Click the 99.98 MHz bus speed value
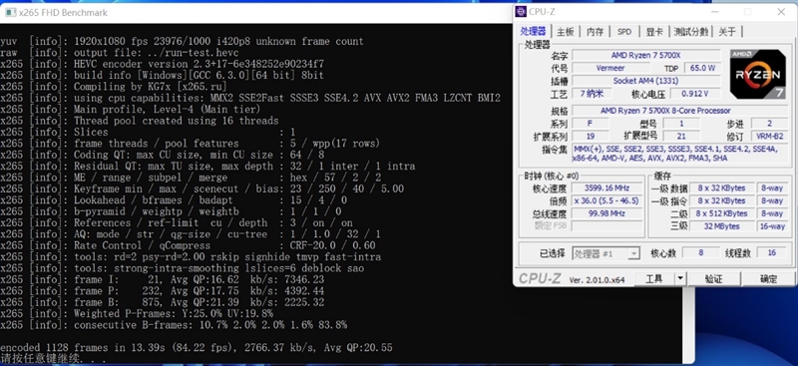The width and height of the screenshot is (798, 366). click(606, 213)
